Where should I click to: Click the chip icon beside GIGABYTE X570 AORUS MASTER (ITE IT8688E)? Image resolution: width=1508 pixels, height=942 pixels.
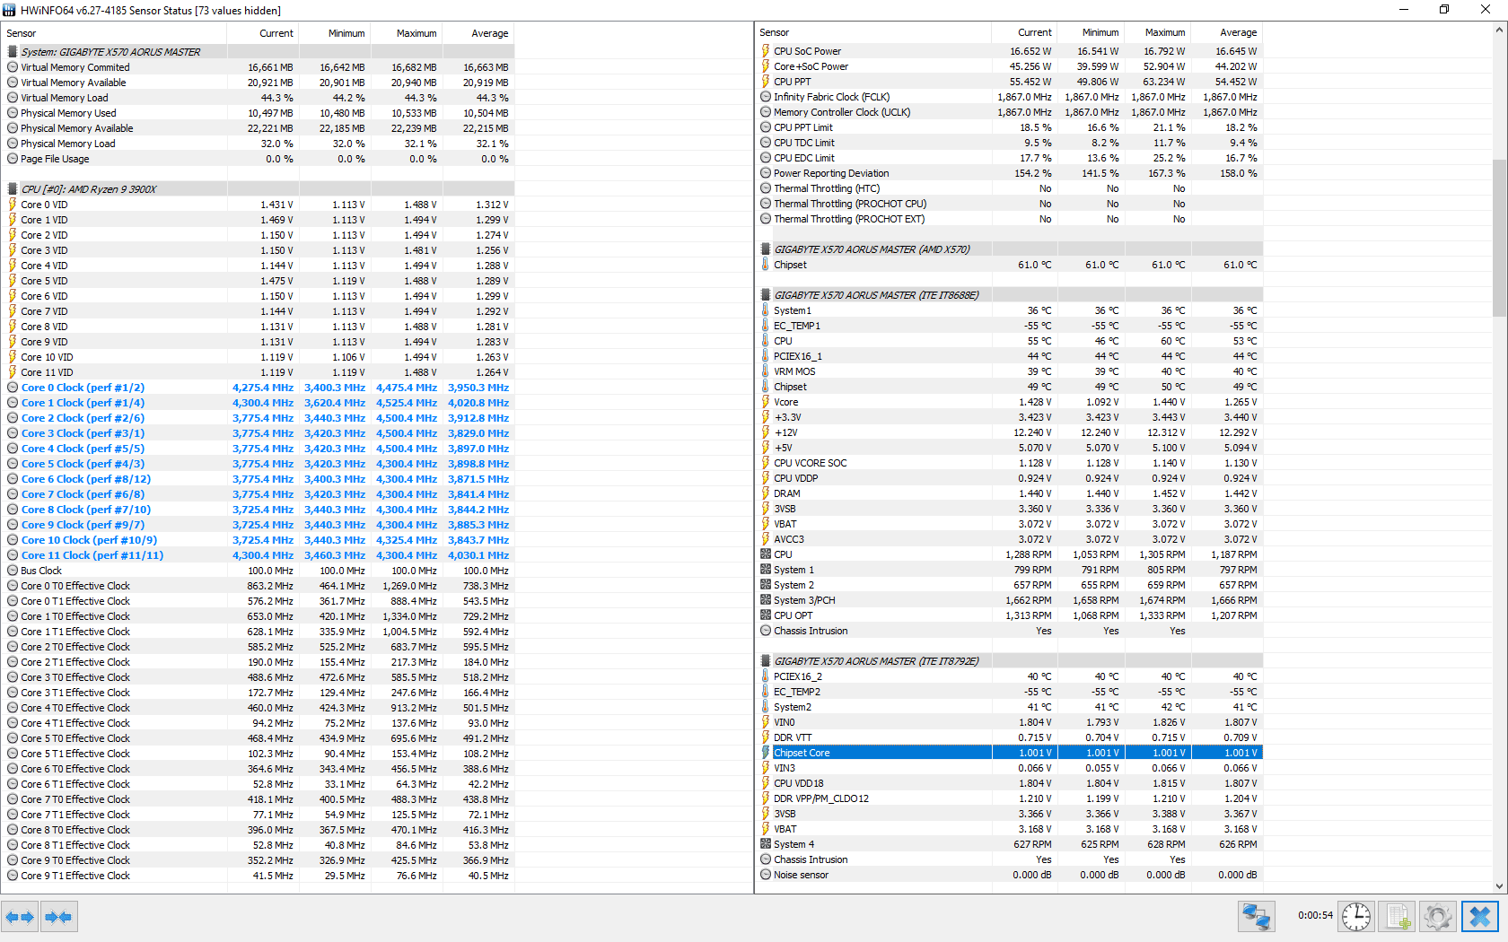(766, 295)
